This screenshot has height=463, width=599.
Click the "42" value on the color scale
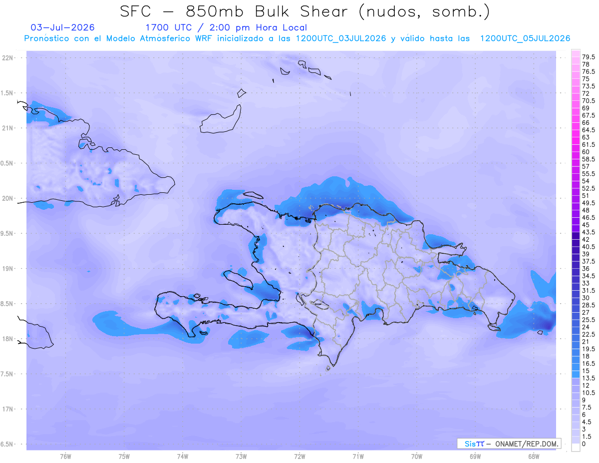(x=586, y=239)
